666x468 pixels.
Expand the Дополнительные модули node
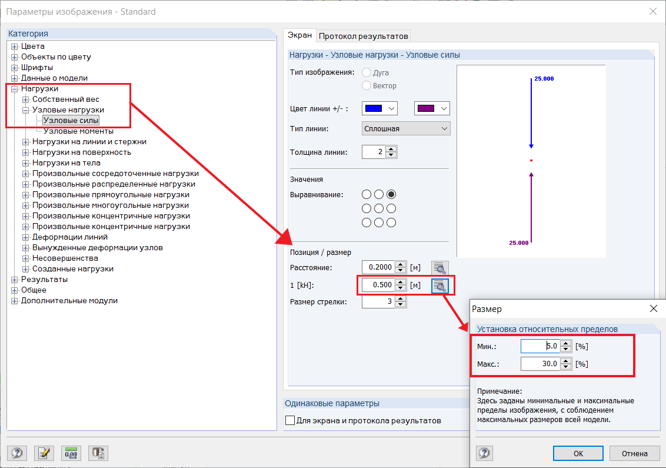(x=15, y=301)
